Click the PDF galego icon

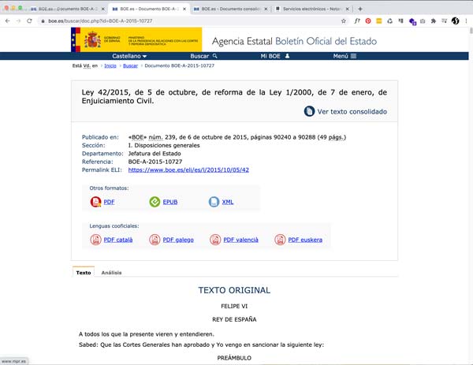tap(155, 240)
